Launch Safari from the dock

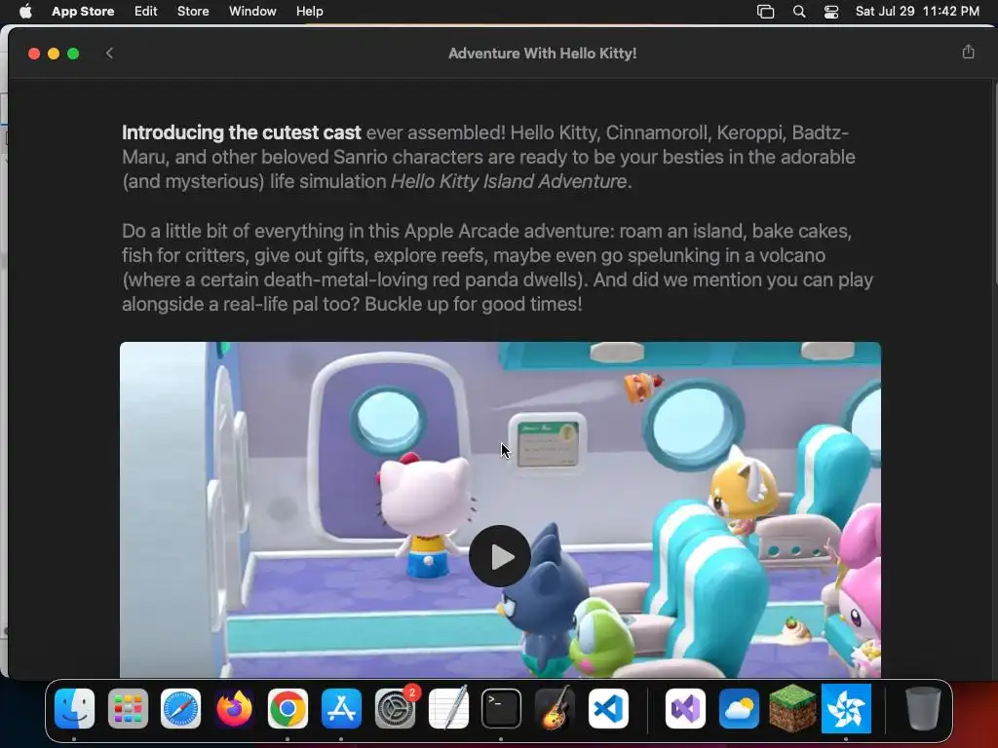click(x=180, y=709)
